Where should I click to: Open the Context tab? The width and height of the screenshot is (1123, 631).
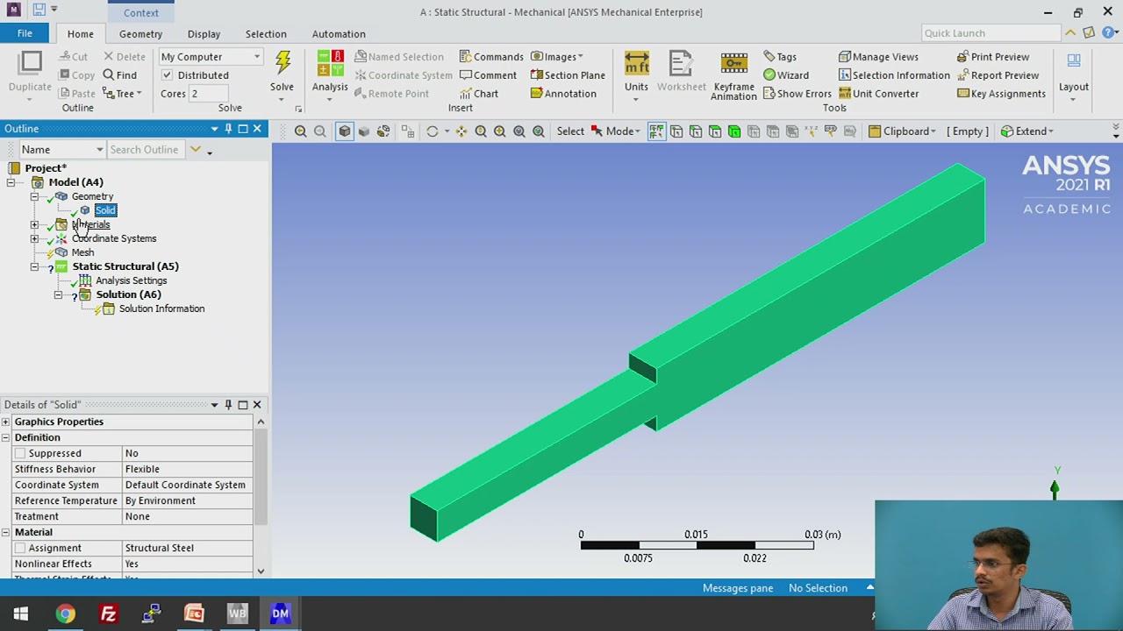point(141,12)
